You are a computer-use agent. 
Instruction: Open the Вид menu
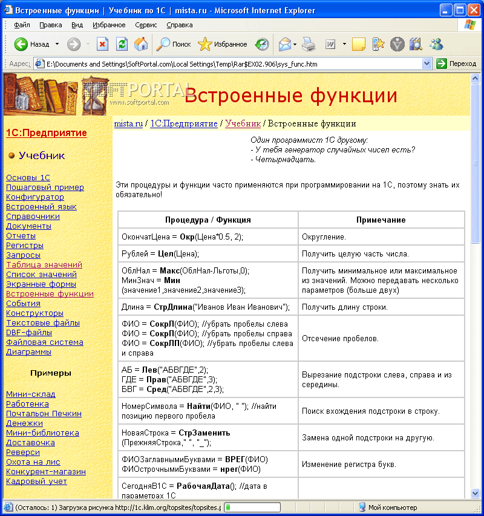(x=77, y=25)
